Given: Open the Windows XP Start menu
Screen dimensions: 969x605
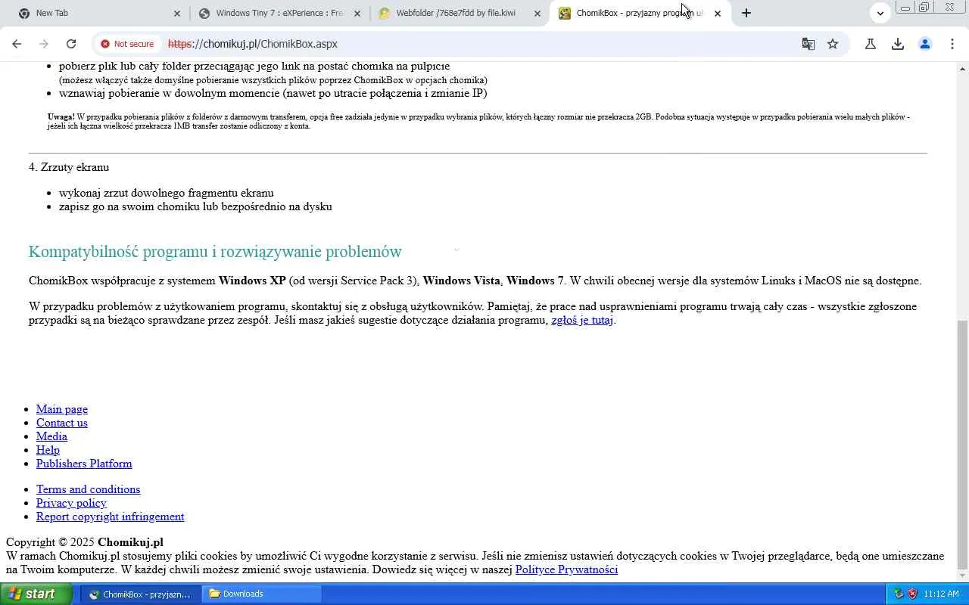Looking at the screenshot, I should pyautogui.click(x=36, y=594).
